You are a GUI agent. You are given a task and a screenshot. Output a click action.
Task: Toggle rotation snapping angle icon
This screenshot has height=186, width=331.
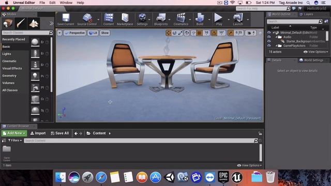pos(214,33)
